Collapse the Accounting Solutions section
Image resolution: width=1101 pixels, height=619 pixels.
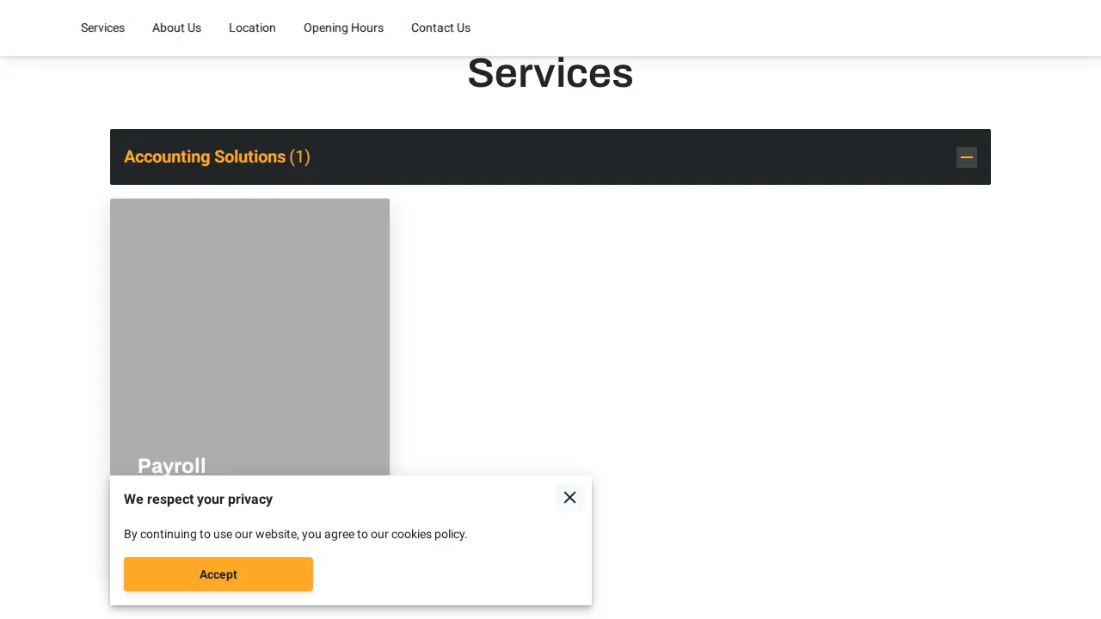[967, 157]
